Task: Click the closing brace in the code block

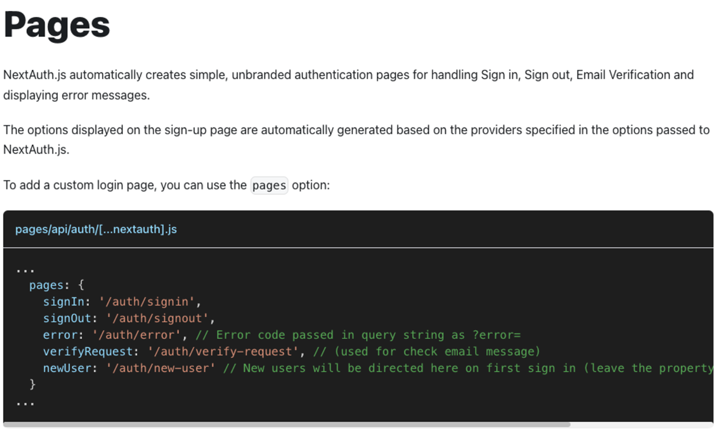Action: [x=33, y=384]
